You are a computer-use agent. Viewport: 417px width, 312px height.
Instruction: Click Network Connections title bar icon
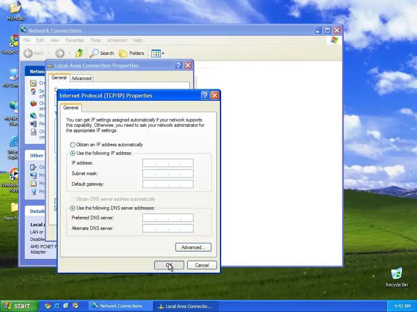click(24, 30)
